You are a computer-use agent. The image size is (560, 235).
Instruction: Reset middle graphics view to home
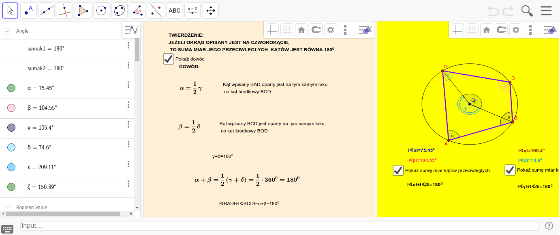tap(301, 30)
